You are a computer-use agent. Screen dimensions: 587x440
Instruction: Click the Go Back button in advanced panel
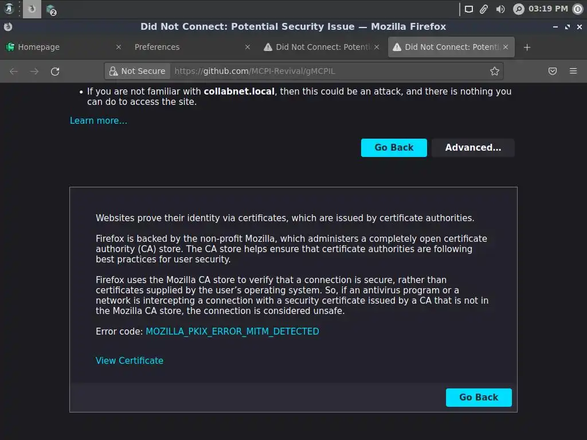pos(479,398)
